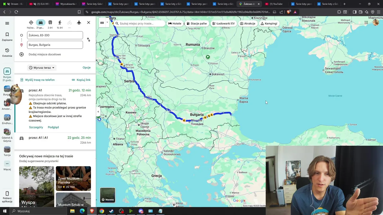Open Wyspa Młyńska suggestion card
This screenshot has width=383, height=215.
(37, 187)
